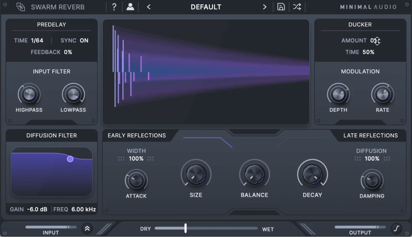The height and width of the screenshot is (237, 412).
Task: Expand the tab below the Input Filter panel
Action: (x=52, y=122)
